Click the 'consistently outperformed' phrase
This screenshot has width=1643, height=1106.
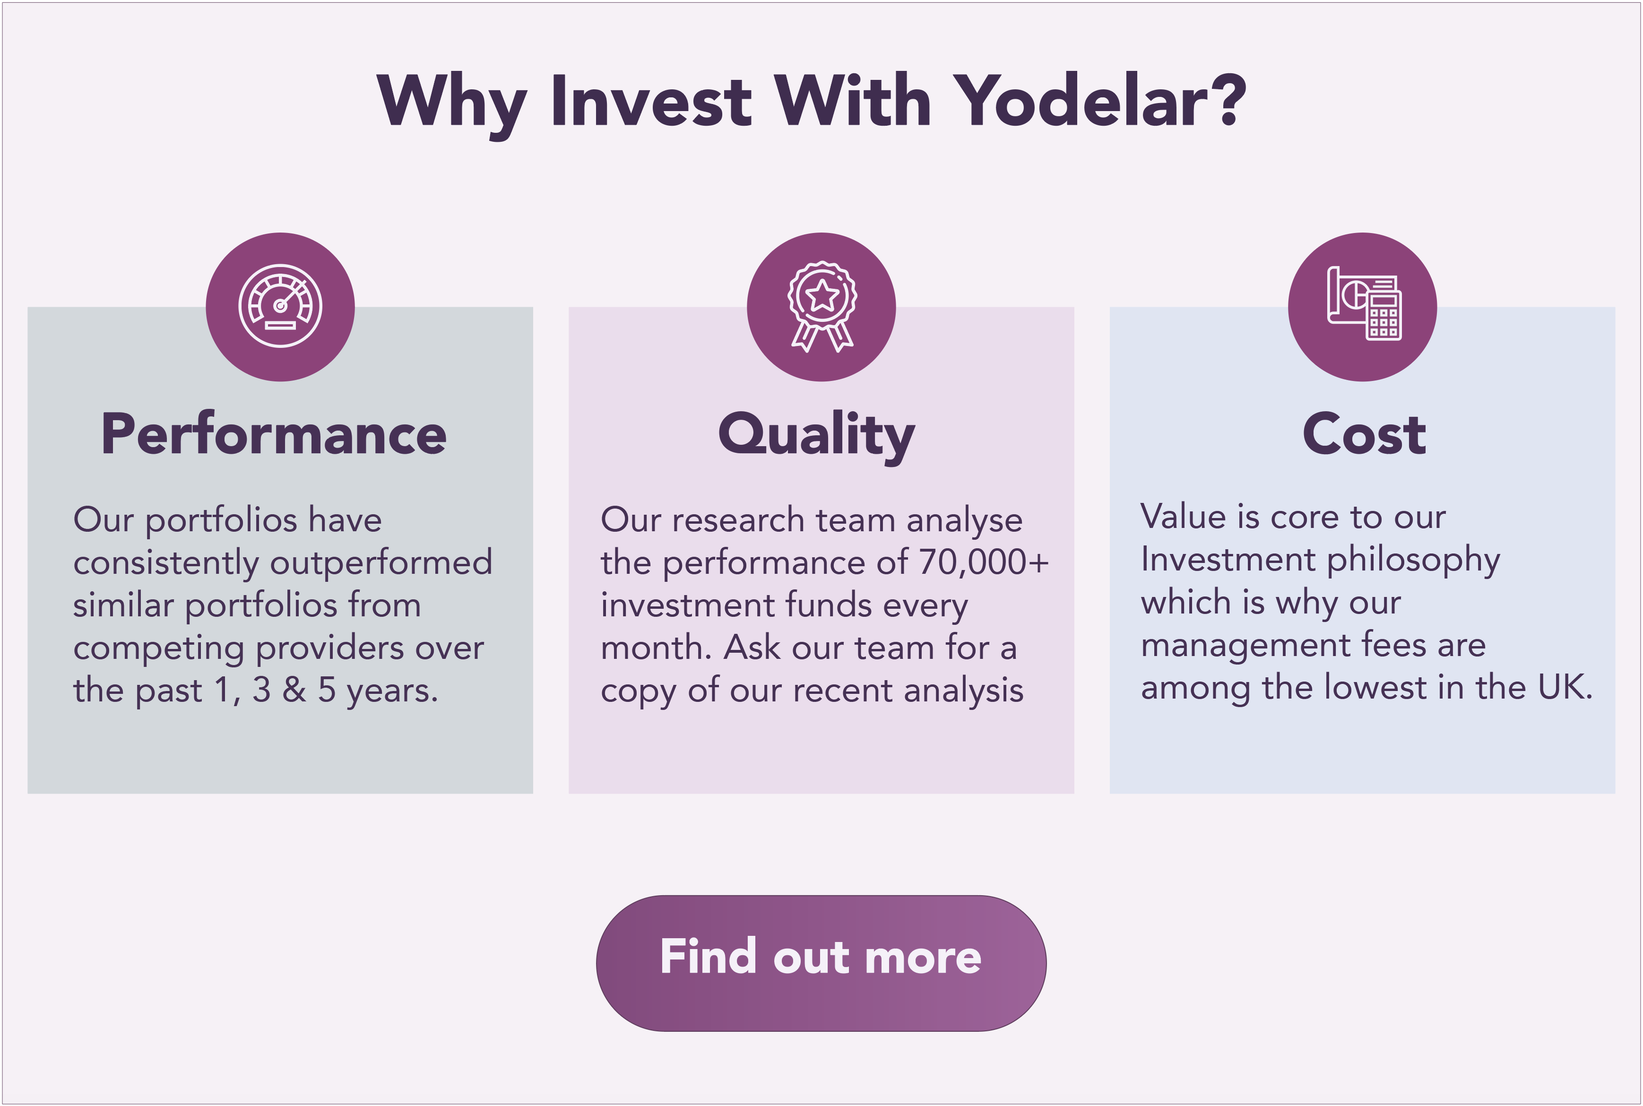[282, 563]
